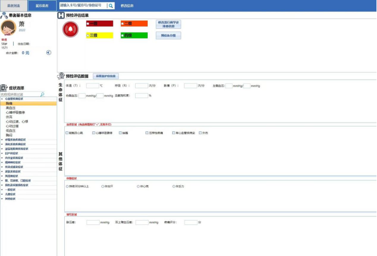Click the symptom filter magnifier icon
This screenshot has width=377, height=256.
(42, 94)
